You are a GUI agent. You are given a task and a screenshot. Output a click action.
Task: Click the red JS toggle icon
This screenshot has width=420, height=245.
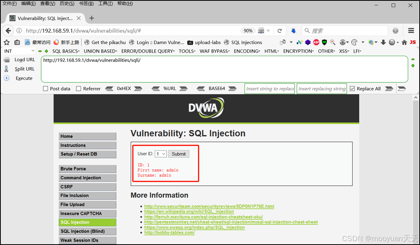[x=413, y=42]
